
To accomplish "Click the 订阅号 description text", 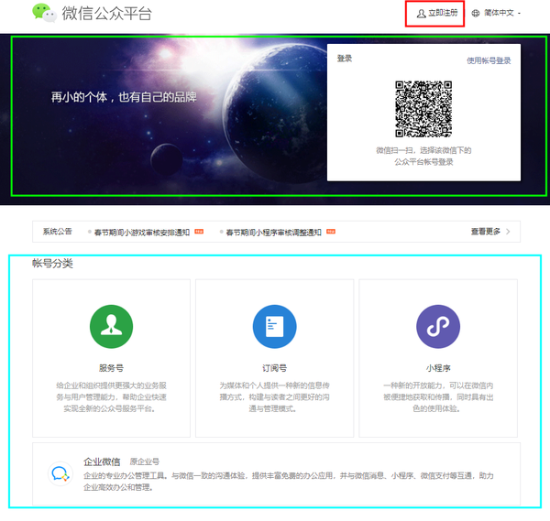I will pos(275,397).
